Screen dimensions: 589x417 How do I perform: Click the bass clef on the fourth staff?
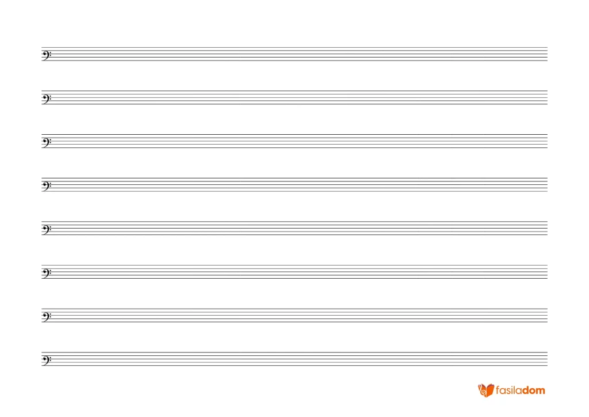pos(47,186)
